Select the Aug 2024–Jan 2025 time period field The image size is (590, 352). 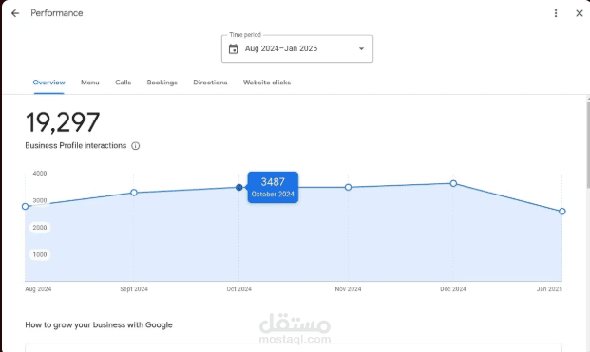[x=297, y=48]
